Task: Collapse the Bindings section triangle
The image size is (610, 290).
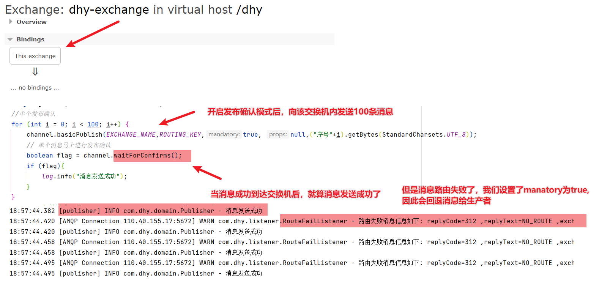Action: [x=10, y=39]
